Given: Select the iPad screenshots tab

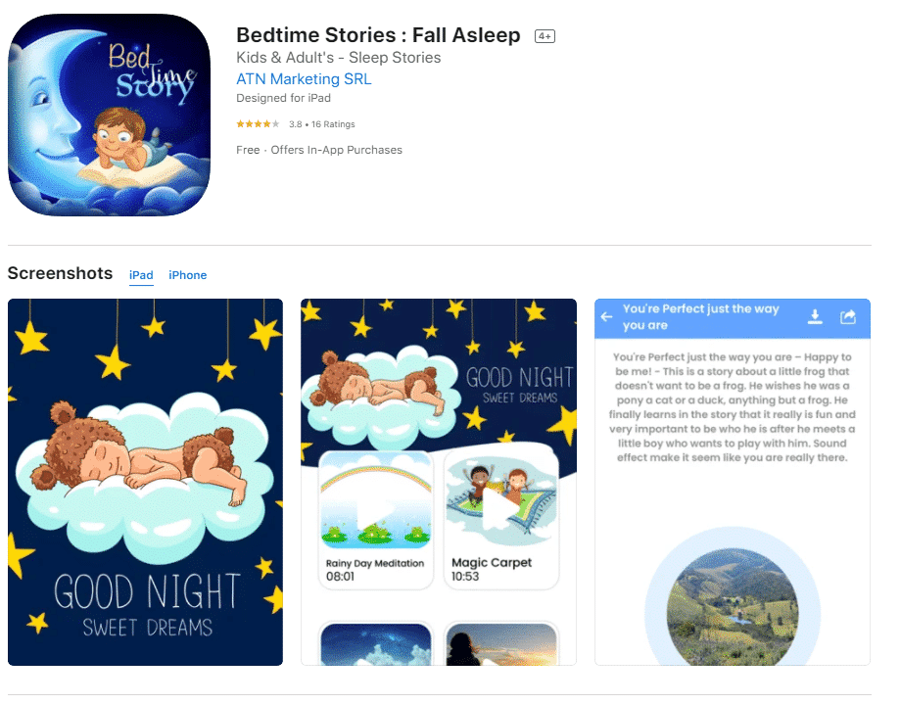Looking at the screenshot, I should (x=141, y=275).
